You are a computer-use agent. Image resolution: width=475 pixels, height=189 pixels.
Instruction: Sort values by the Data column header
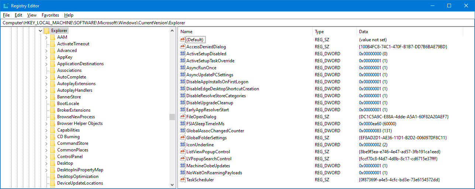tap(410, 32)
